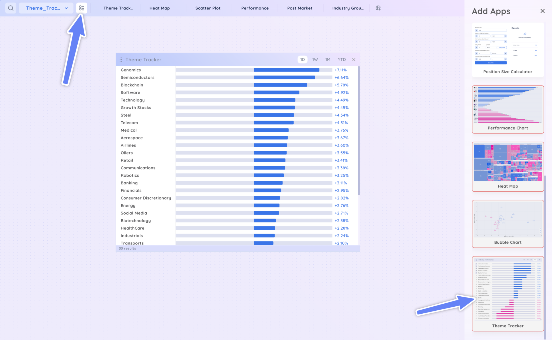This screenshot has width=552, height=340.
Task: Select the 1D timeframe toggle
Action: (302, 59)
